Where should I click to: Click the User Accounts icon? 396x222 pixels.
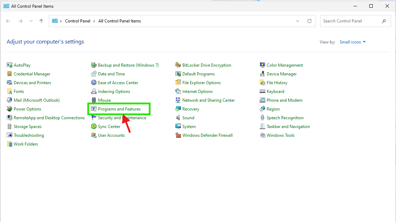(x=94, y=135)
